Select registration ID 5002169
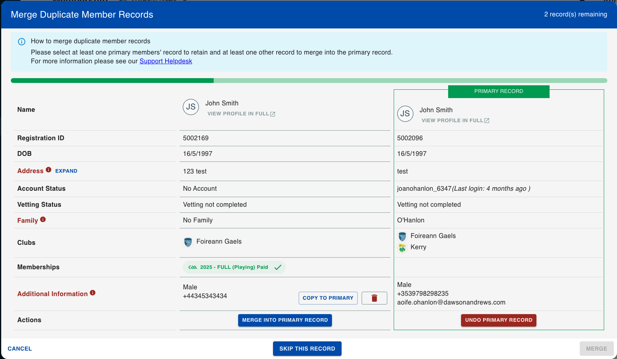Image resolution: width=617 pixels, height=359 pixels. [x=196, y=138]
